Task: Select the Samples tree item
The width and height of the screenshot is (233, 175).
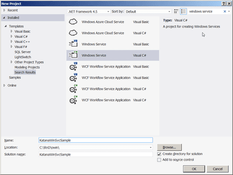Action: click(x=15, y=77)
